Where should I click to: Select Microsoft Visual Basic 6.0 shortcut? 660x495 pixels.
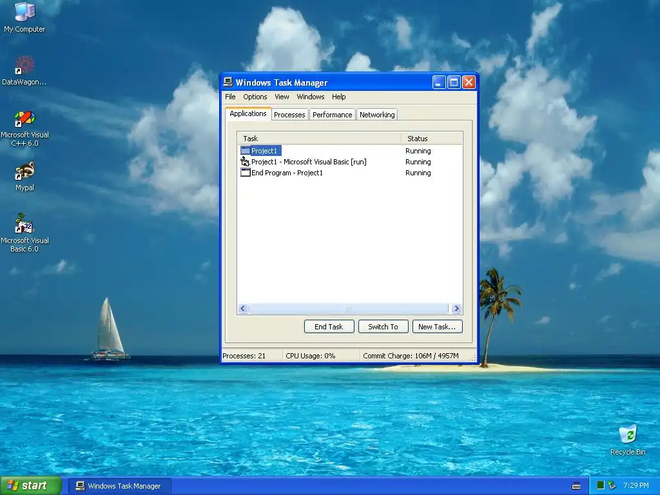[x=24, y=233]
